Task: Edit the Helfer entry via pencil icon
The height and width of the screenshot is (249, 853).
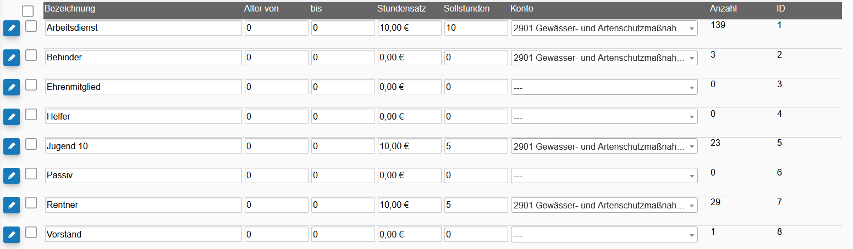Action: click(x=12, y=117)
